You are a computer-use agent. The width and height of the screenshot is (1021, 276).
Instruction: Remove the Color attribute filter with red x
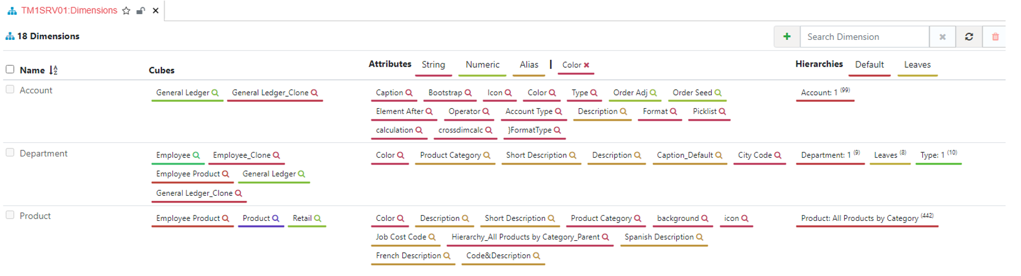(x=587, y=65)
